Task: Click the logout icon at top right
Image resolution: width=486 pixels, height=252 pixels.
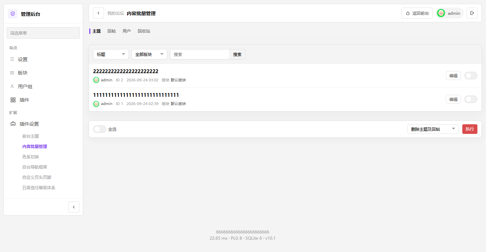Action: point(472,13)
